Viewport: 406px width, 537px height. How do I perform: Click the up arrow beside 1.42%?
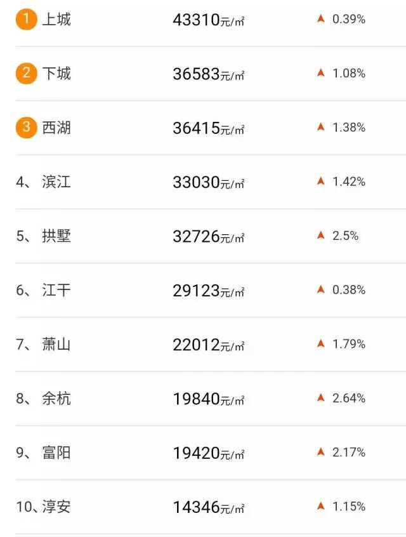click(x=321, y=182)
